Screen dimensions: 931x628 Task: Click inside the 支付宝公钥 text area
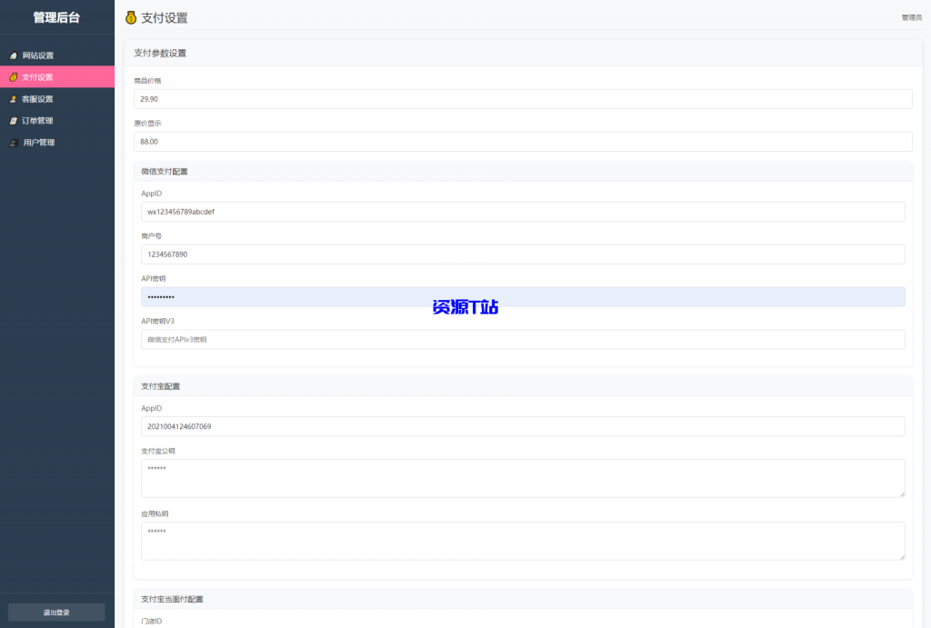click(523, 478)
